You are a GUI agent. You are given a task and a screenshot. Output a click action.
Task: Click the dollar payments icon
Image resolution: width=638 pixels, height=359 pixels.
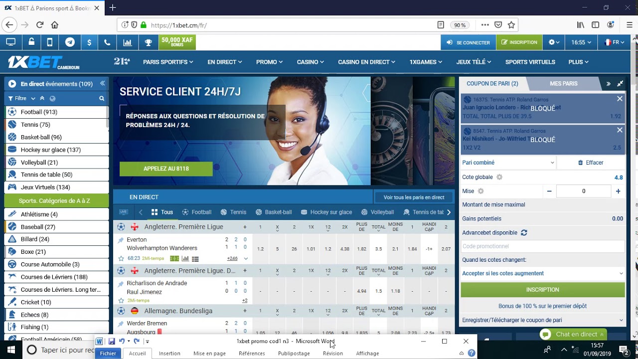pos(89,42)
